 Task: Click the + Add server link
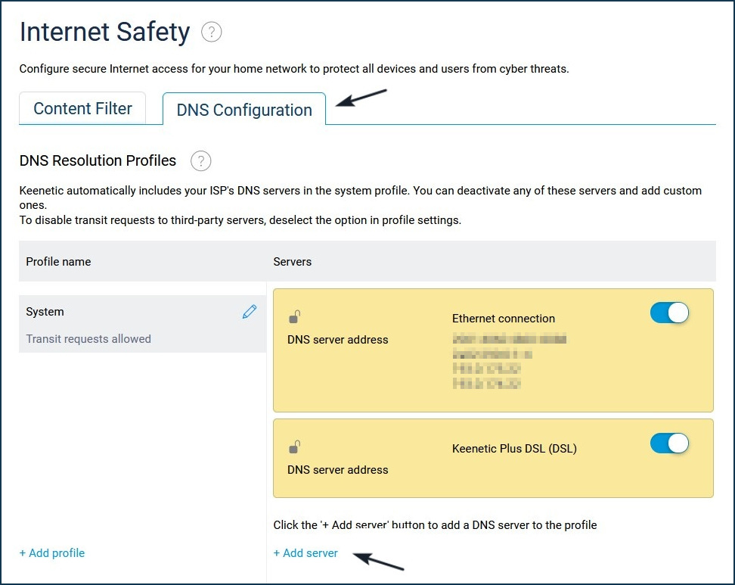[x=305, y=553]
